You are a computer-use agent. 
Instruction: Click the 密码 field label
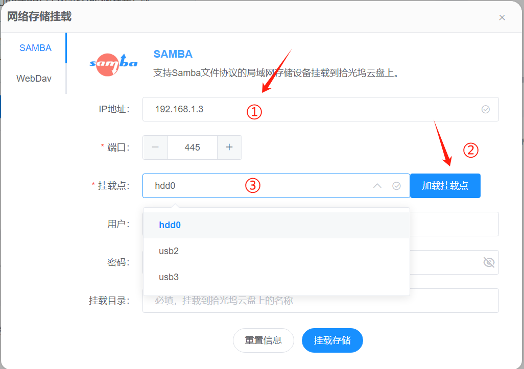(118, 262)
